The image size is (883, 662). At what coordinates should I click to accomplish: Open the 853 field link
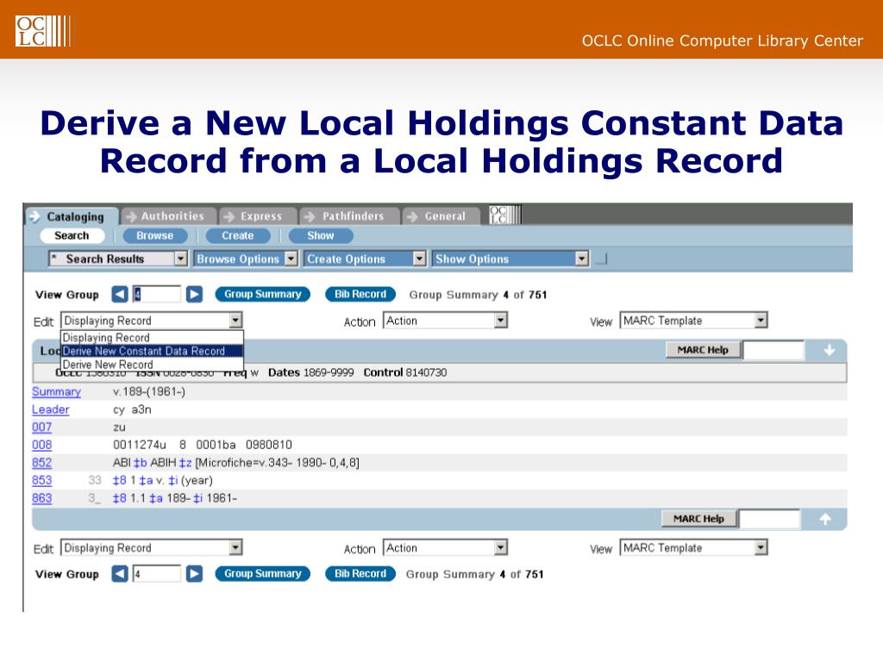(x=41, y=480)
